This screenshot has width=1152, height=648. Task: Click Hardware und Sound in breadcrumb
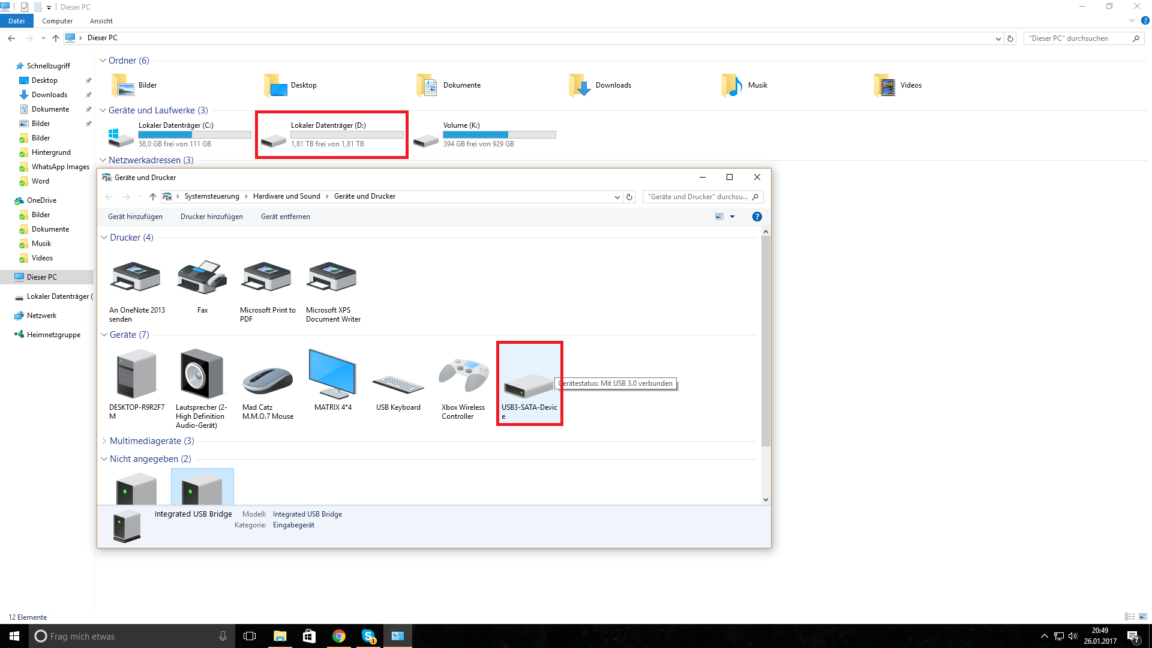click(x=286, y=196)
